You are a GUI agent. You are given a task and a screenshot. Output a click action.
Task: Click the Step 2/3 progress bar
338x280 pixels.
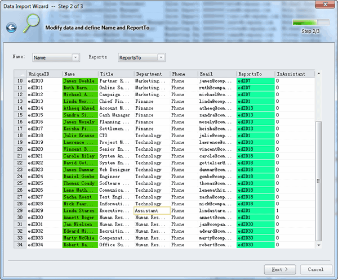310,22
